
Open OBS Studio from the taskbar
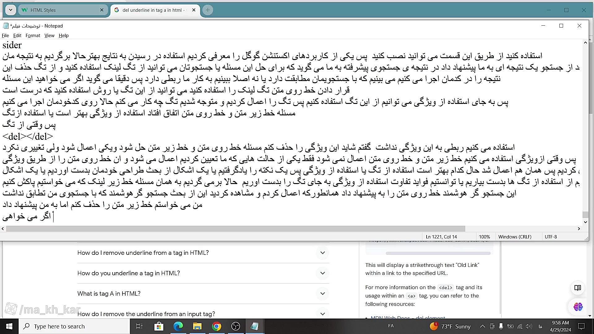click(x=236, y=326)
